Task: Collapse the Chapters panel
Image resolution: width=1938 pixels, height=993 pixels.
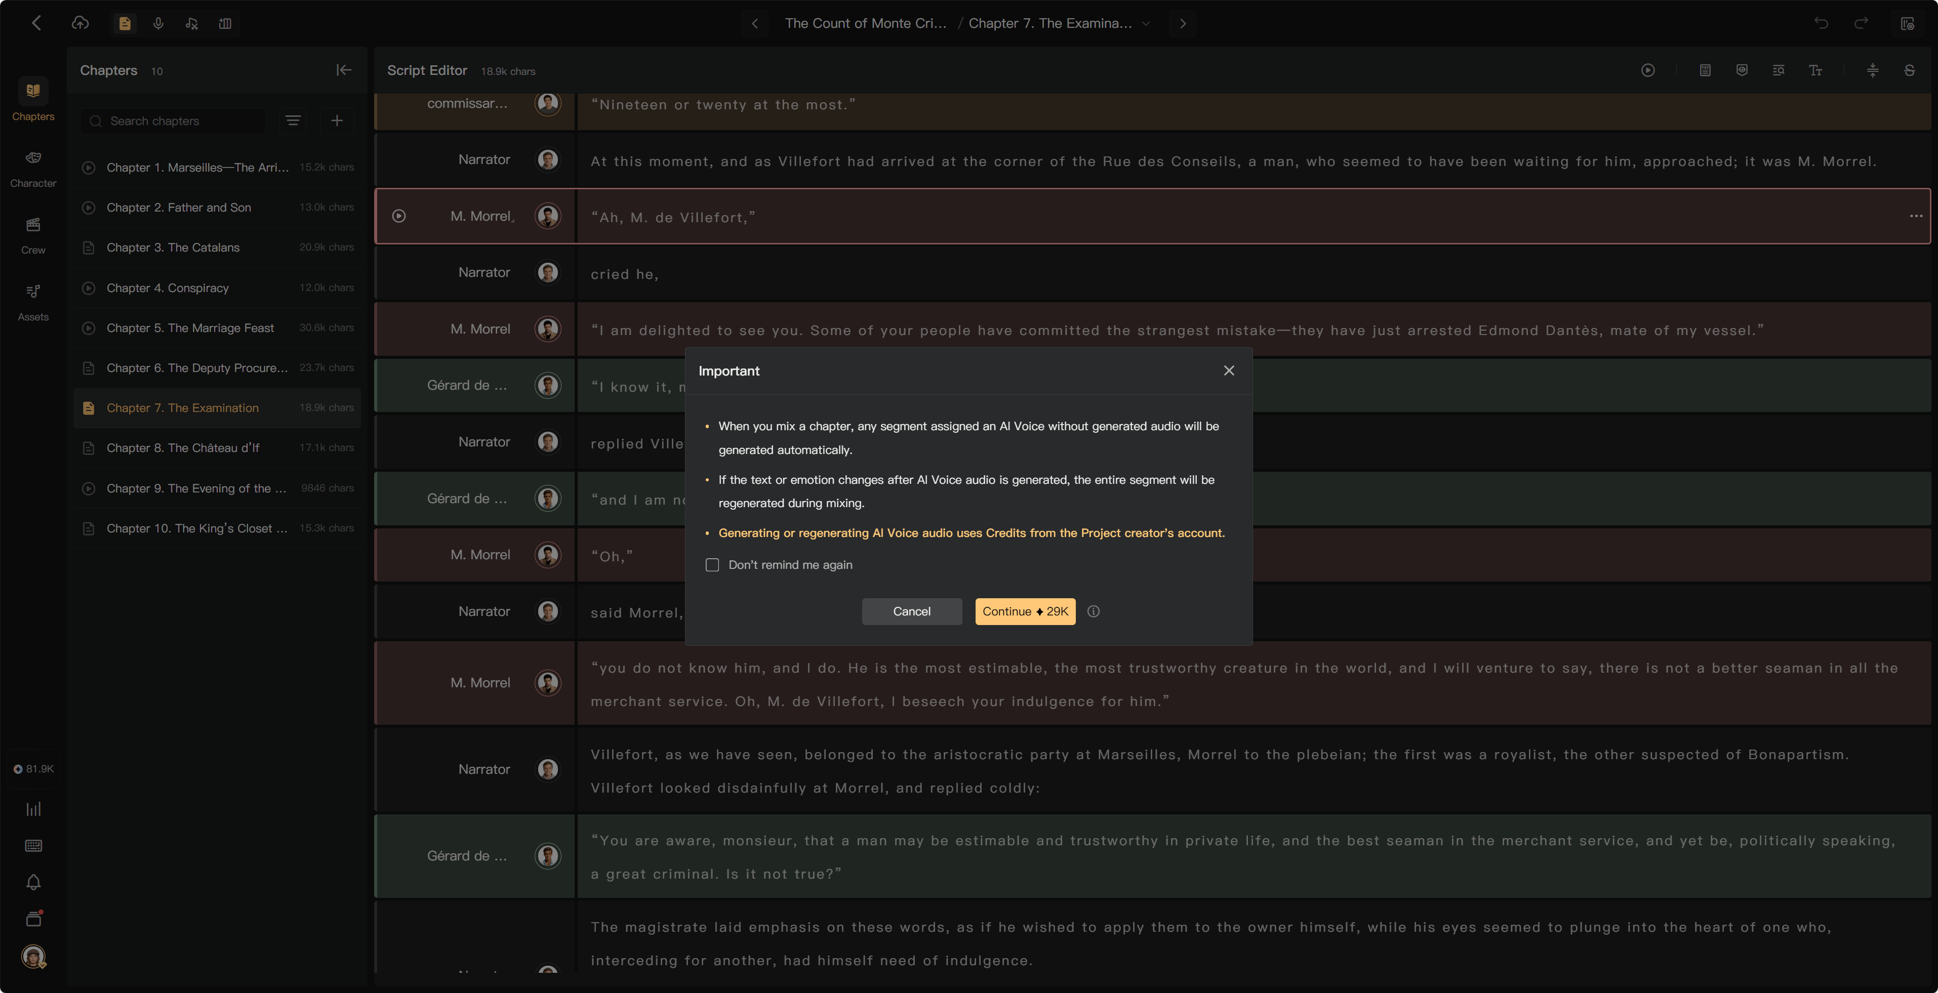Action: click(x=344, y=70)
